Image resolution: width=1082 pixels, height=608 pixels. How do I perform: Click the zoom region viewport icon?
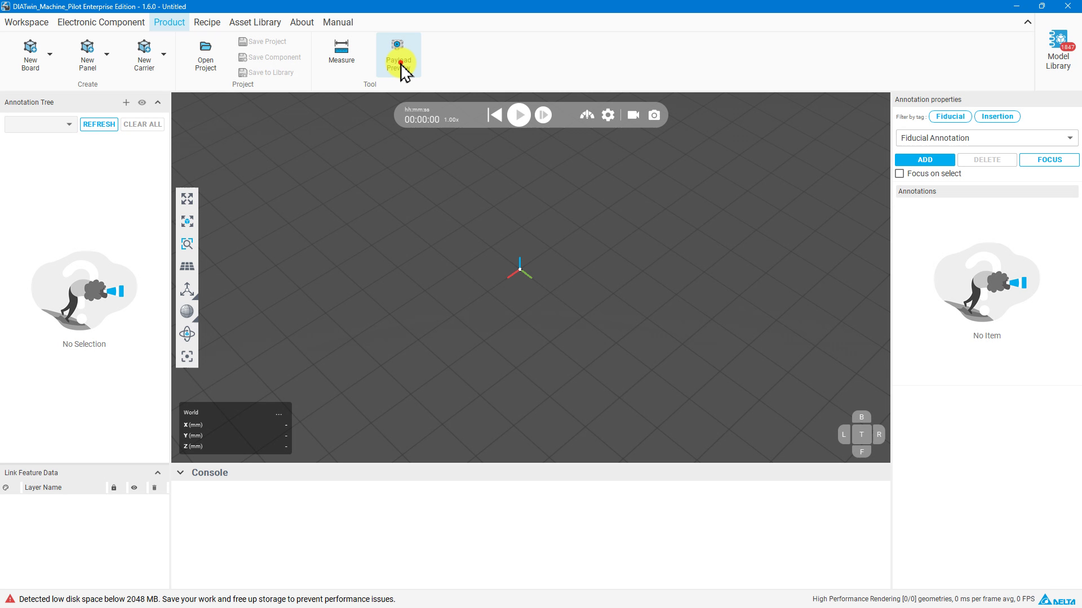187,244
